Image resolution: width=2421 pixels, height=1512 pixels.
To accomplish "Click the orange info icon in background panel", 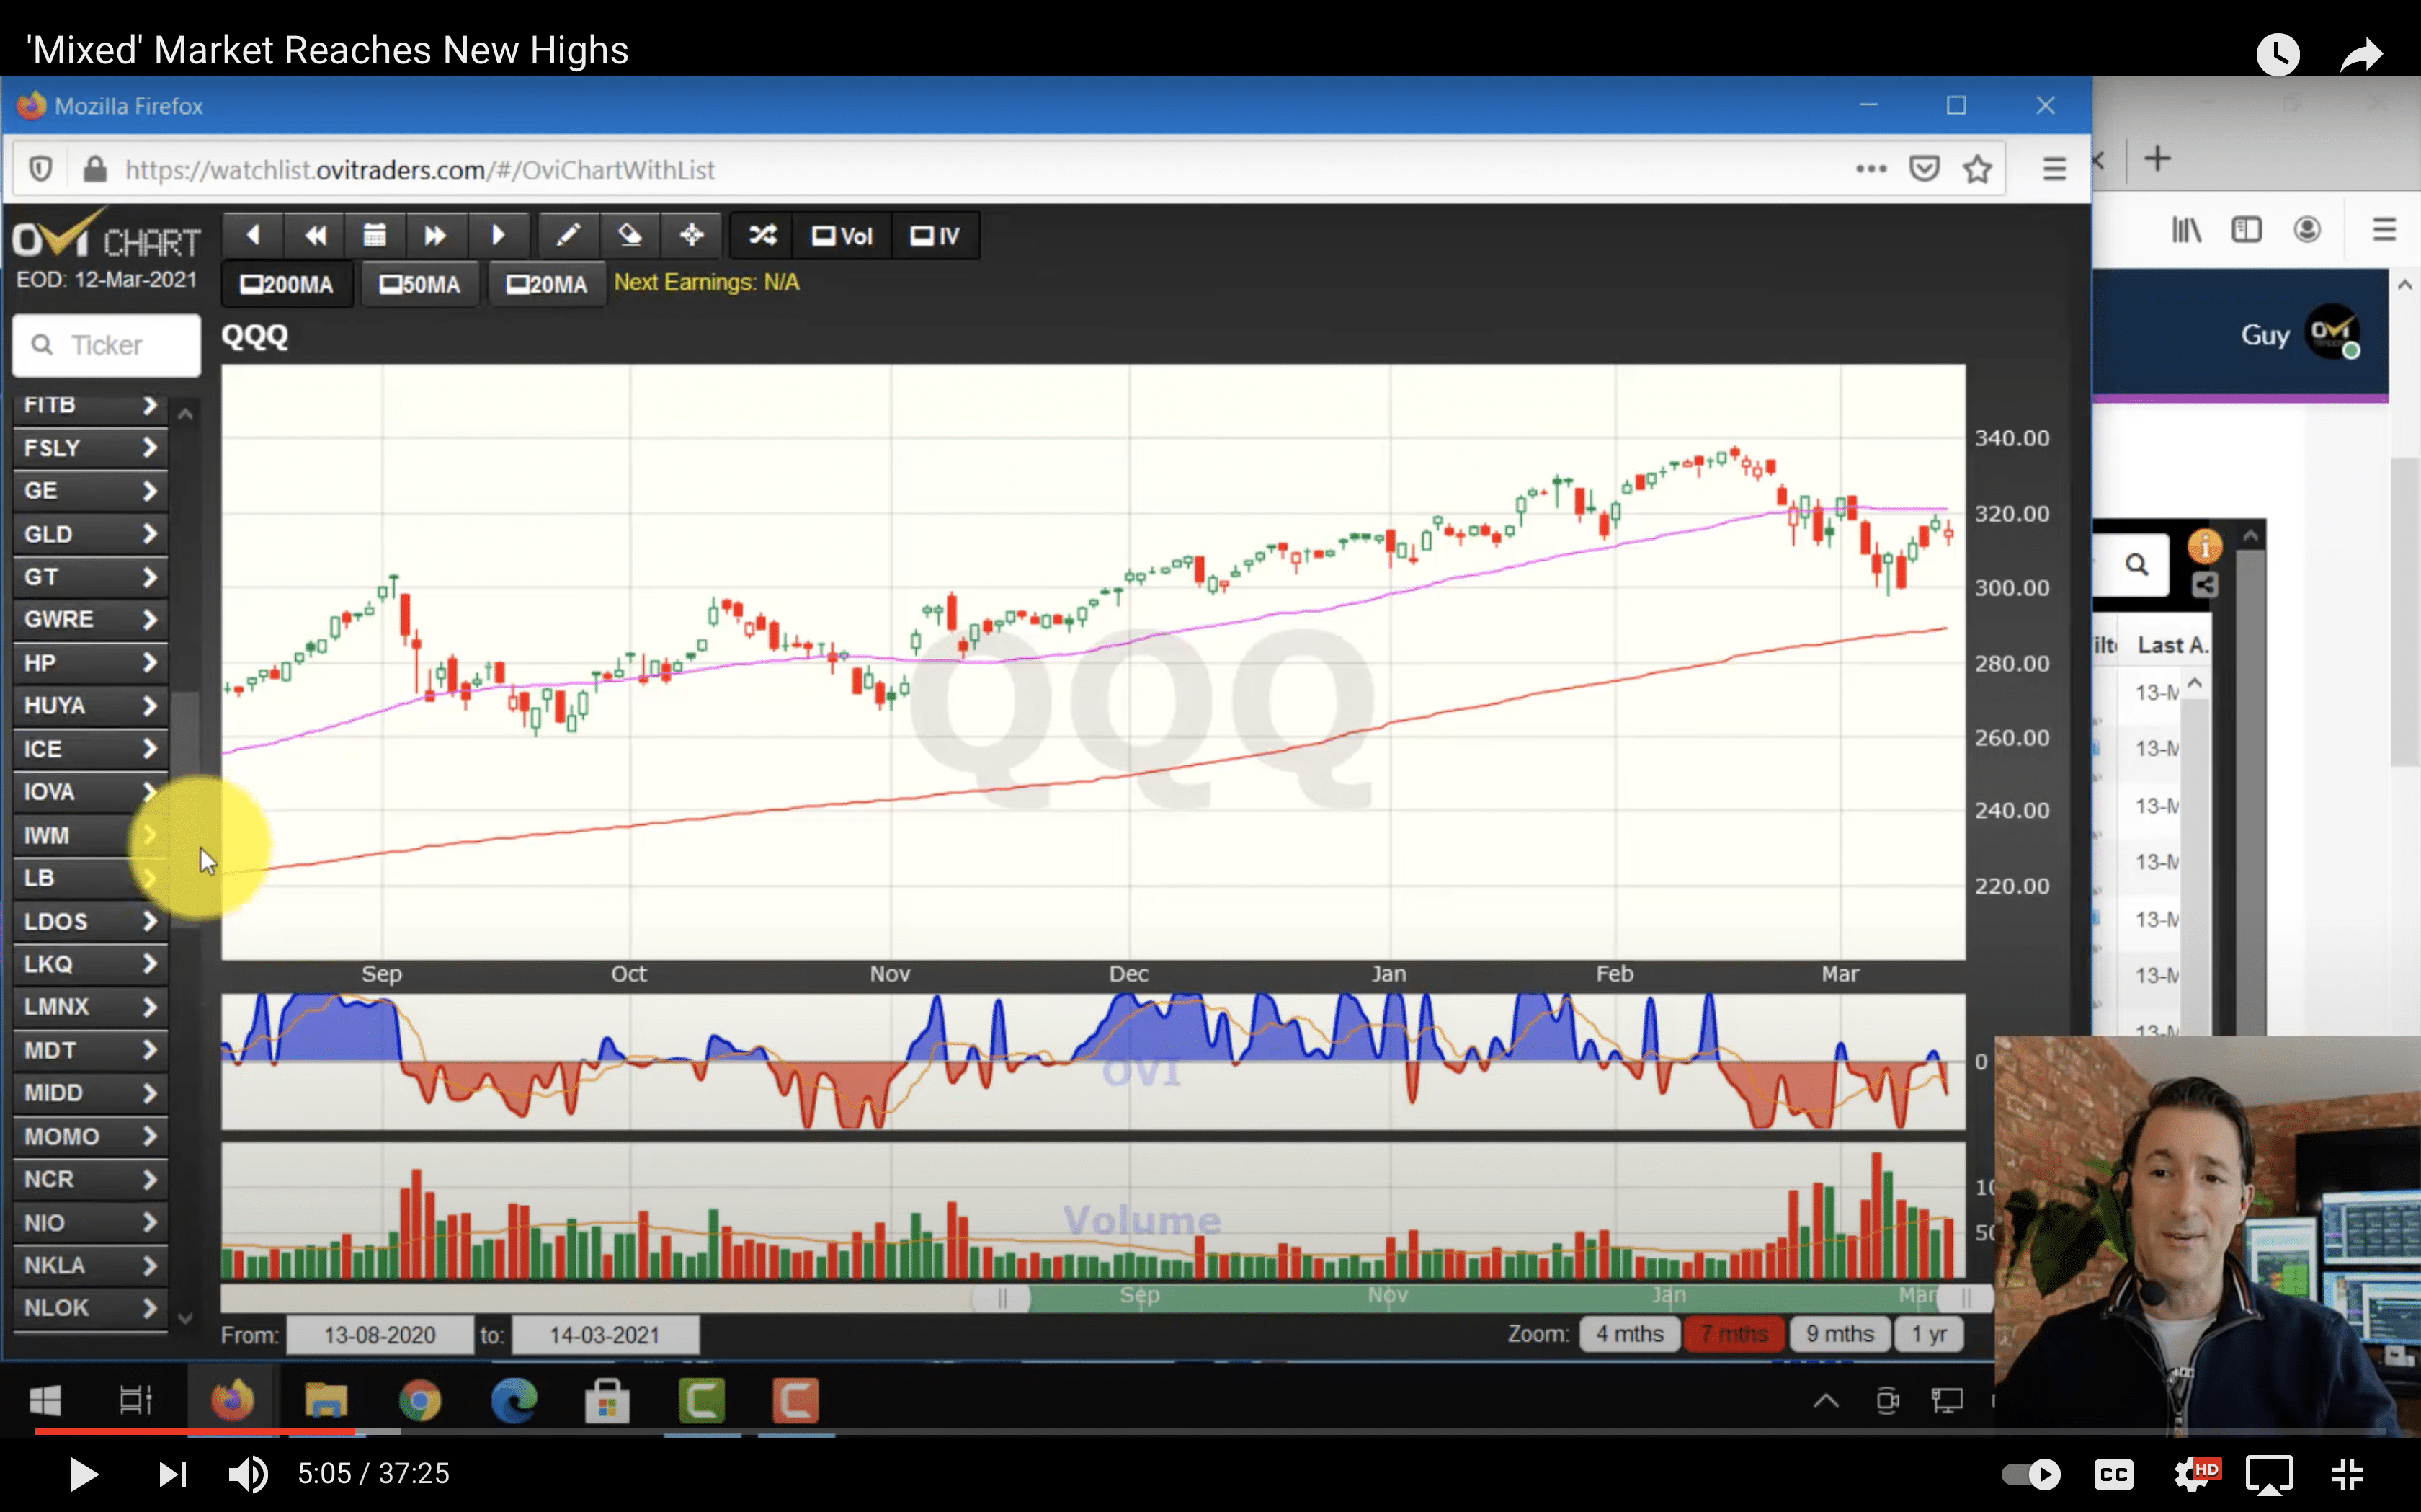I will pos(2204,546).
